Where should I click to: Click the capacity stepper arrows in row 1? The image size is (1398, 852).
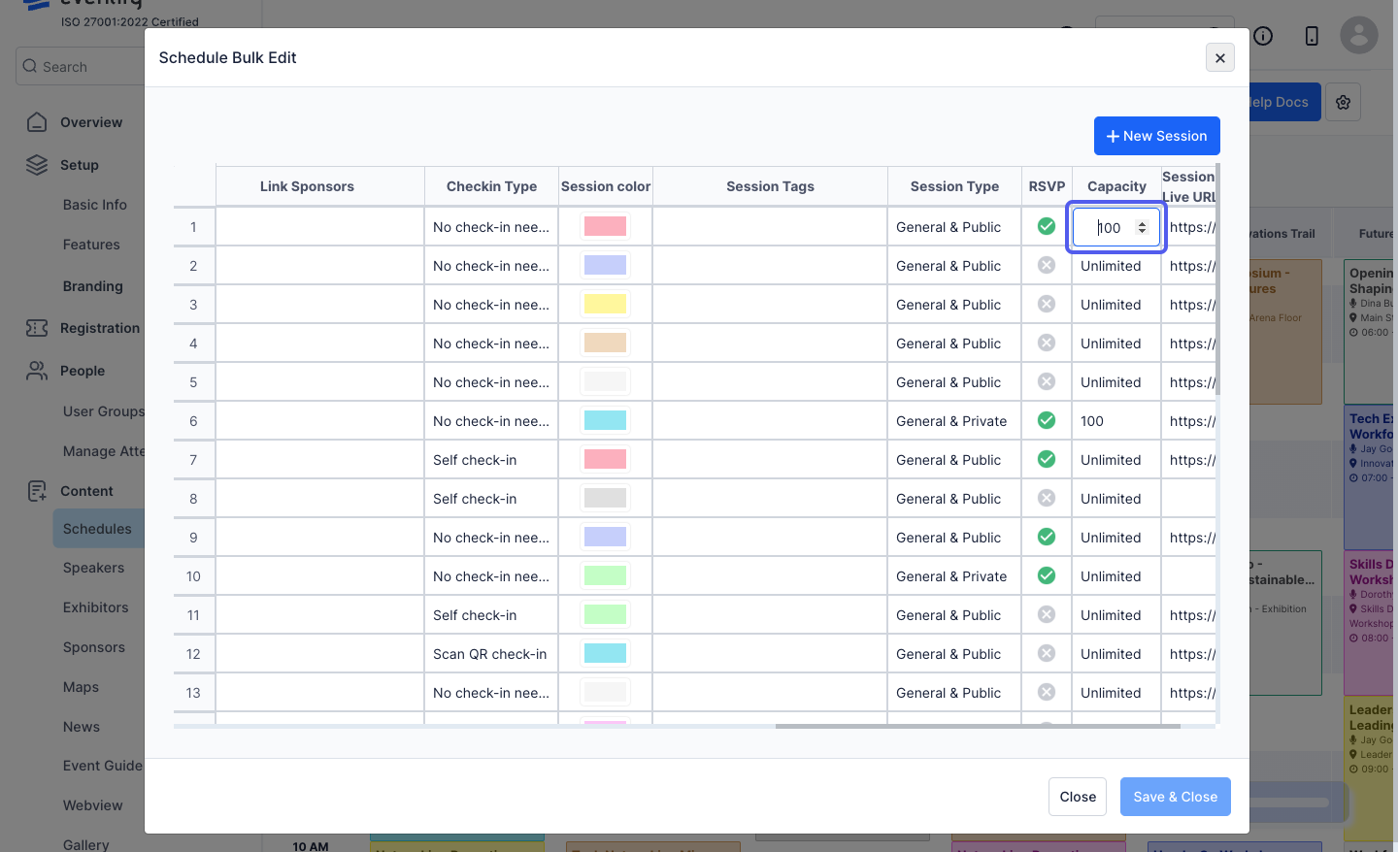tap(1142, 227)
